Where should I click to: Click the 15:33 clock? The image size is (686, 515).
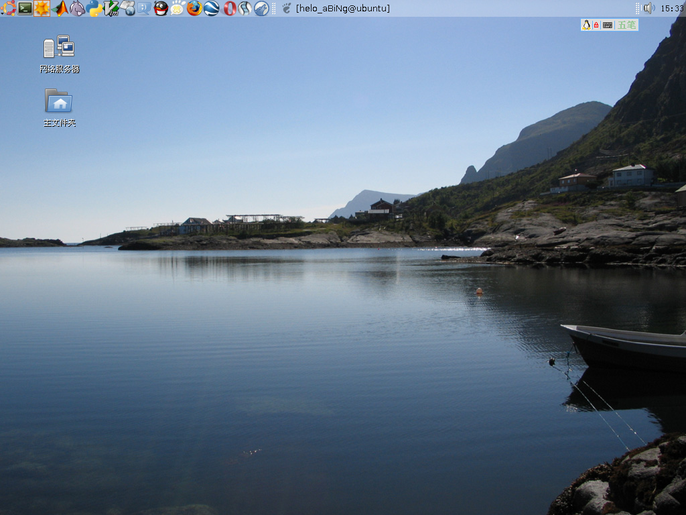pyautogui.click(x=673, y=8)
